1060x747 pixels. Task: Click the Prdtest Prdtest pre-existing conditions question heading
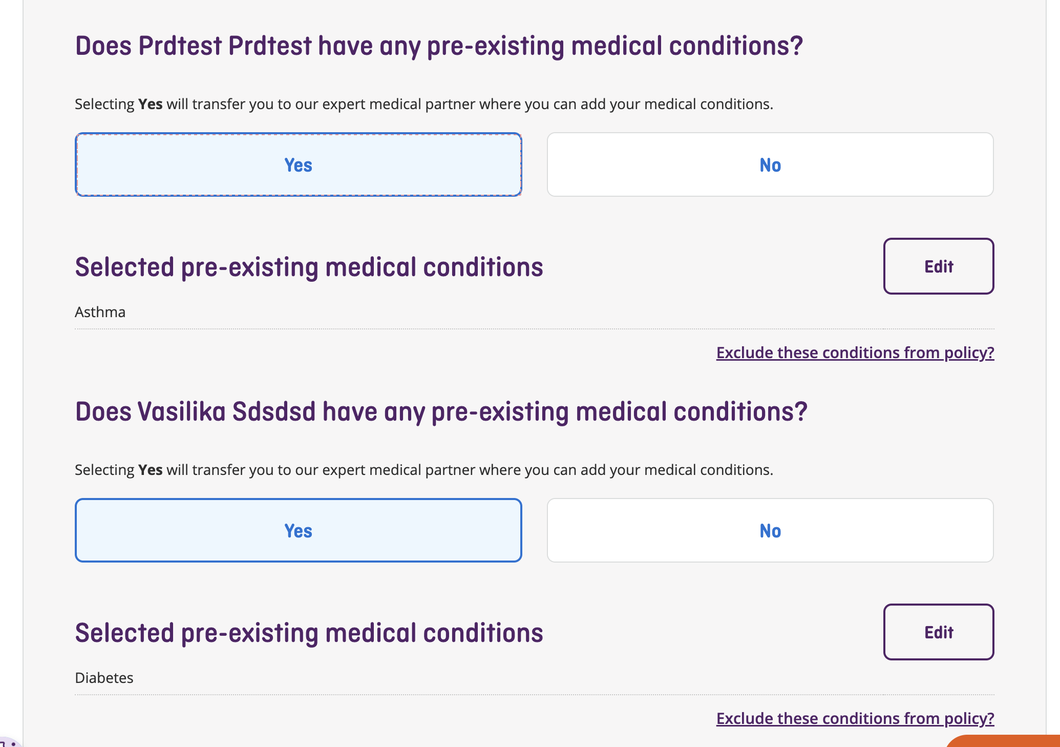(439, 46)
